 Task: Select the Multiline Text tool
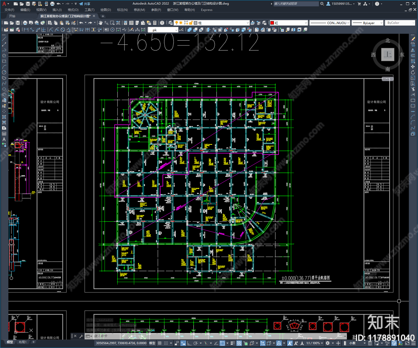point(4,139)
